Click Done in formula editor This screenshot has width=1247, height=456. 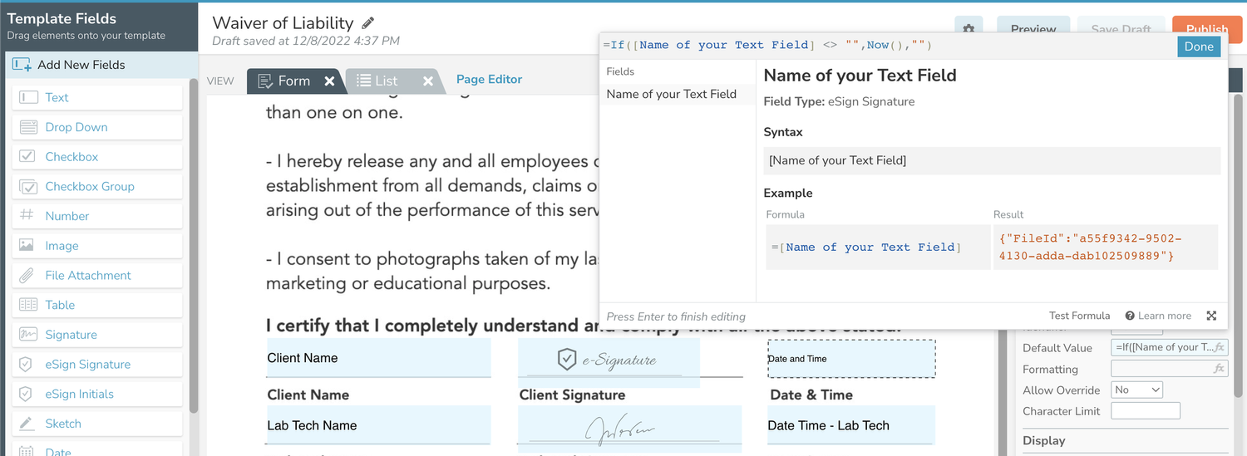click(x=1199, y=47)
